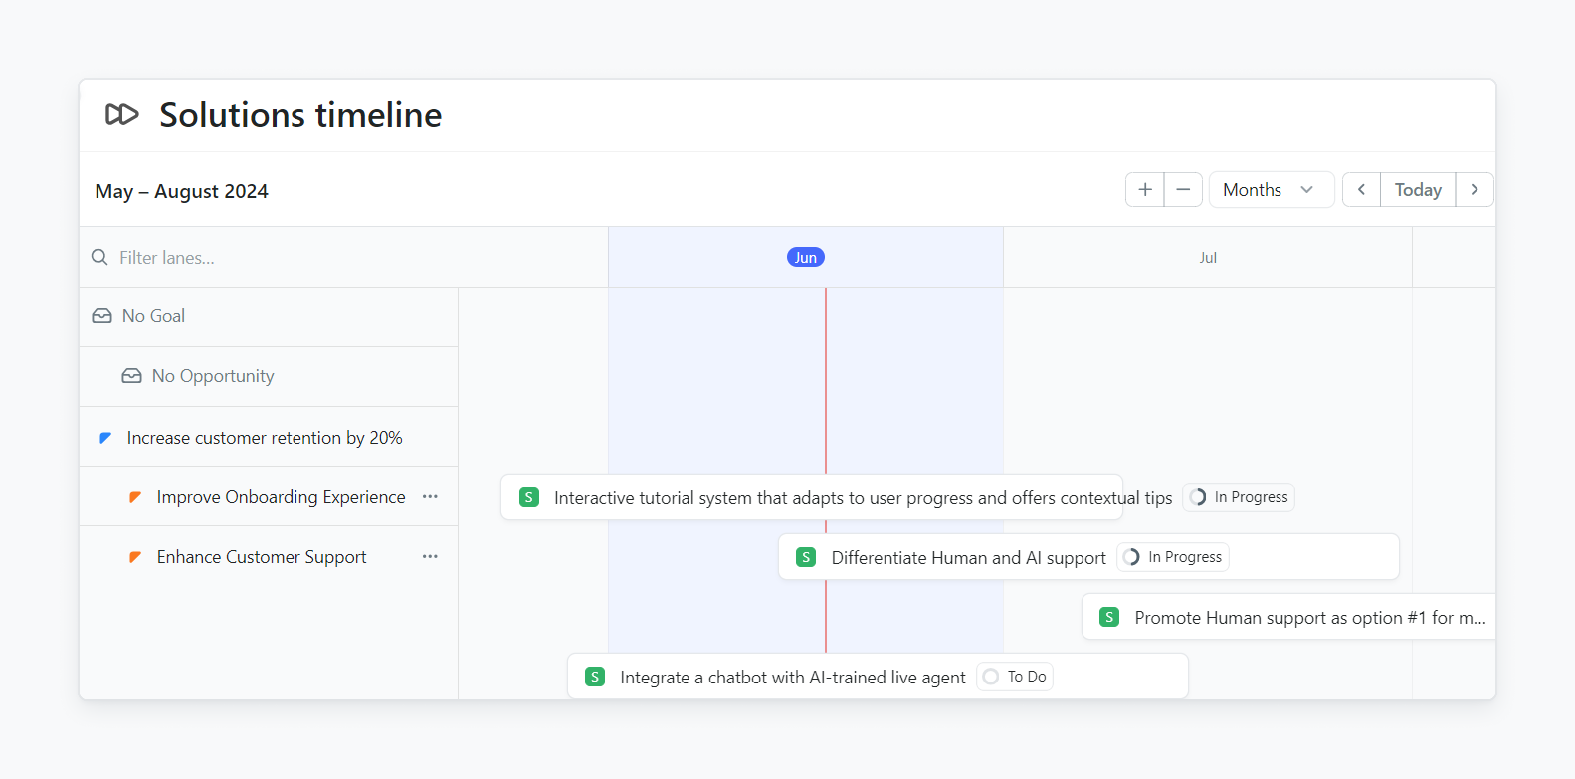Click green S icon on Differentiate Human card
This screenshot has height=779, width=1575.
click(x=805, y=558)
